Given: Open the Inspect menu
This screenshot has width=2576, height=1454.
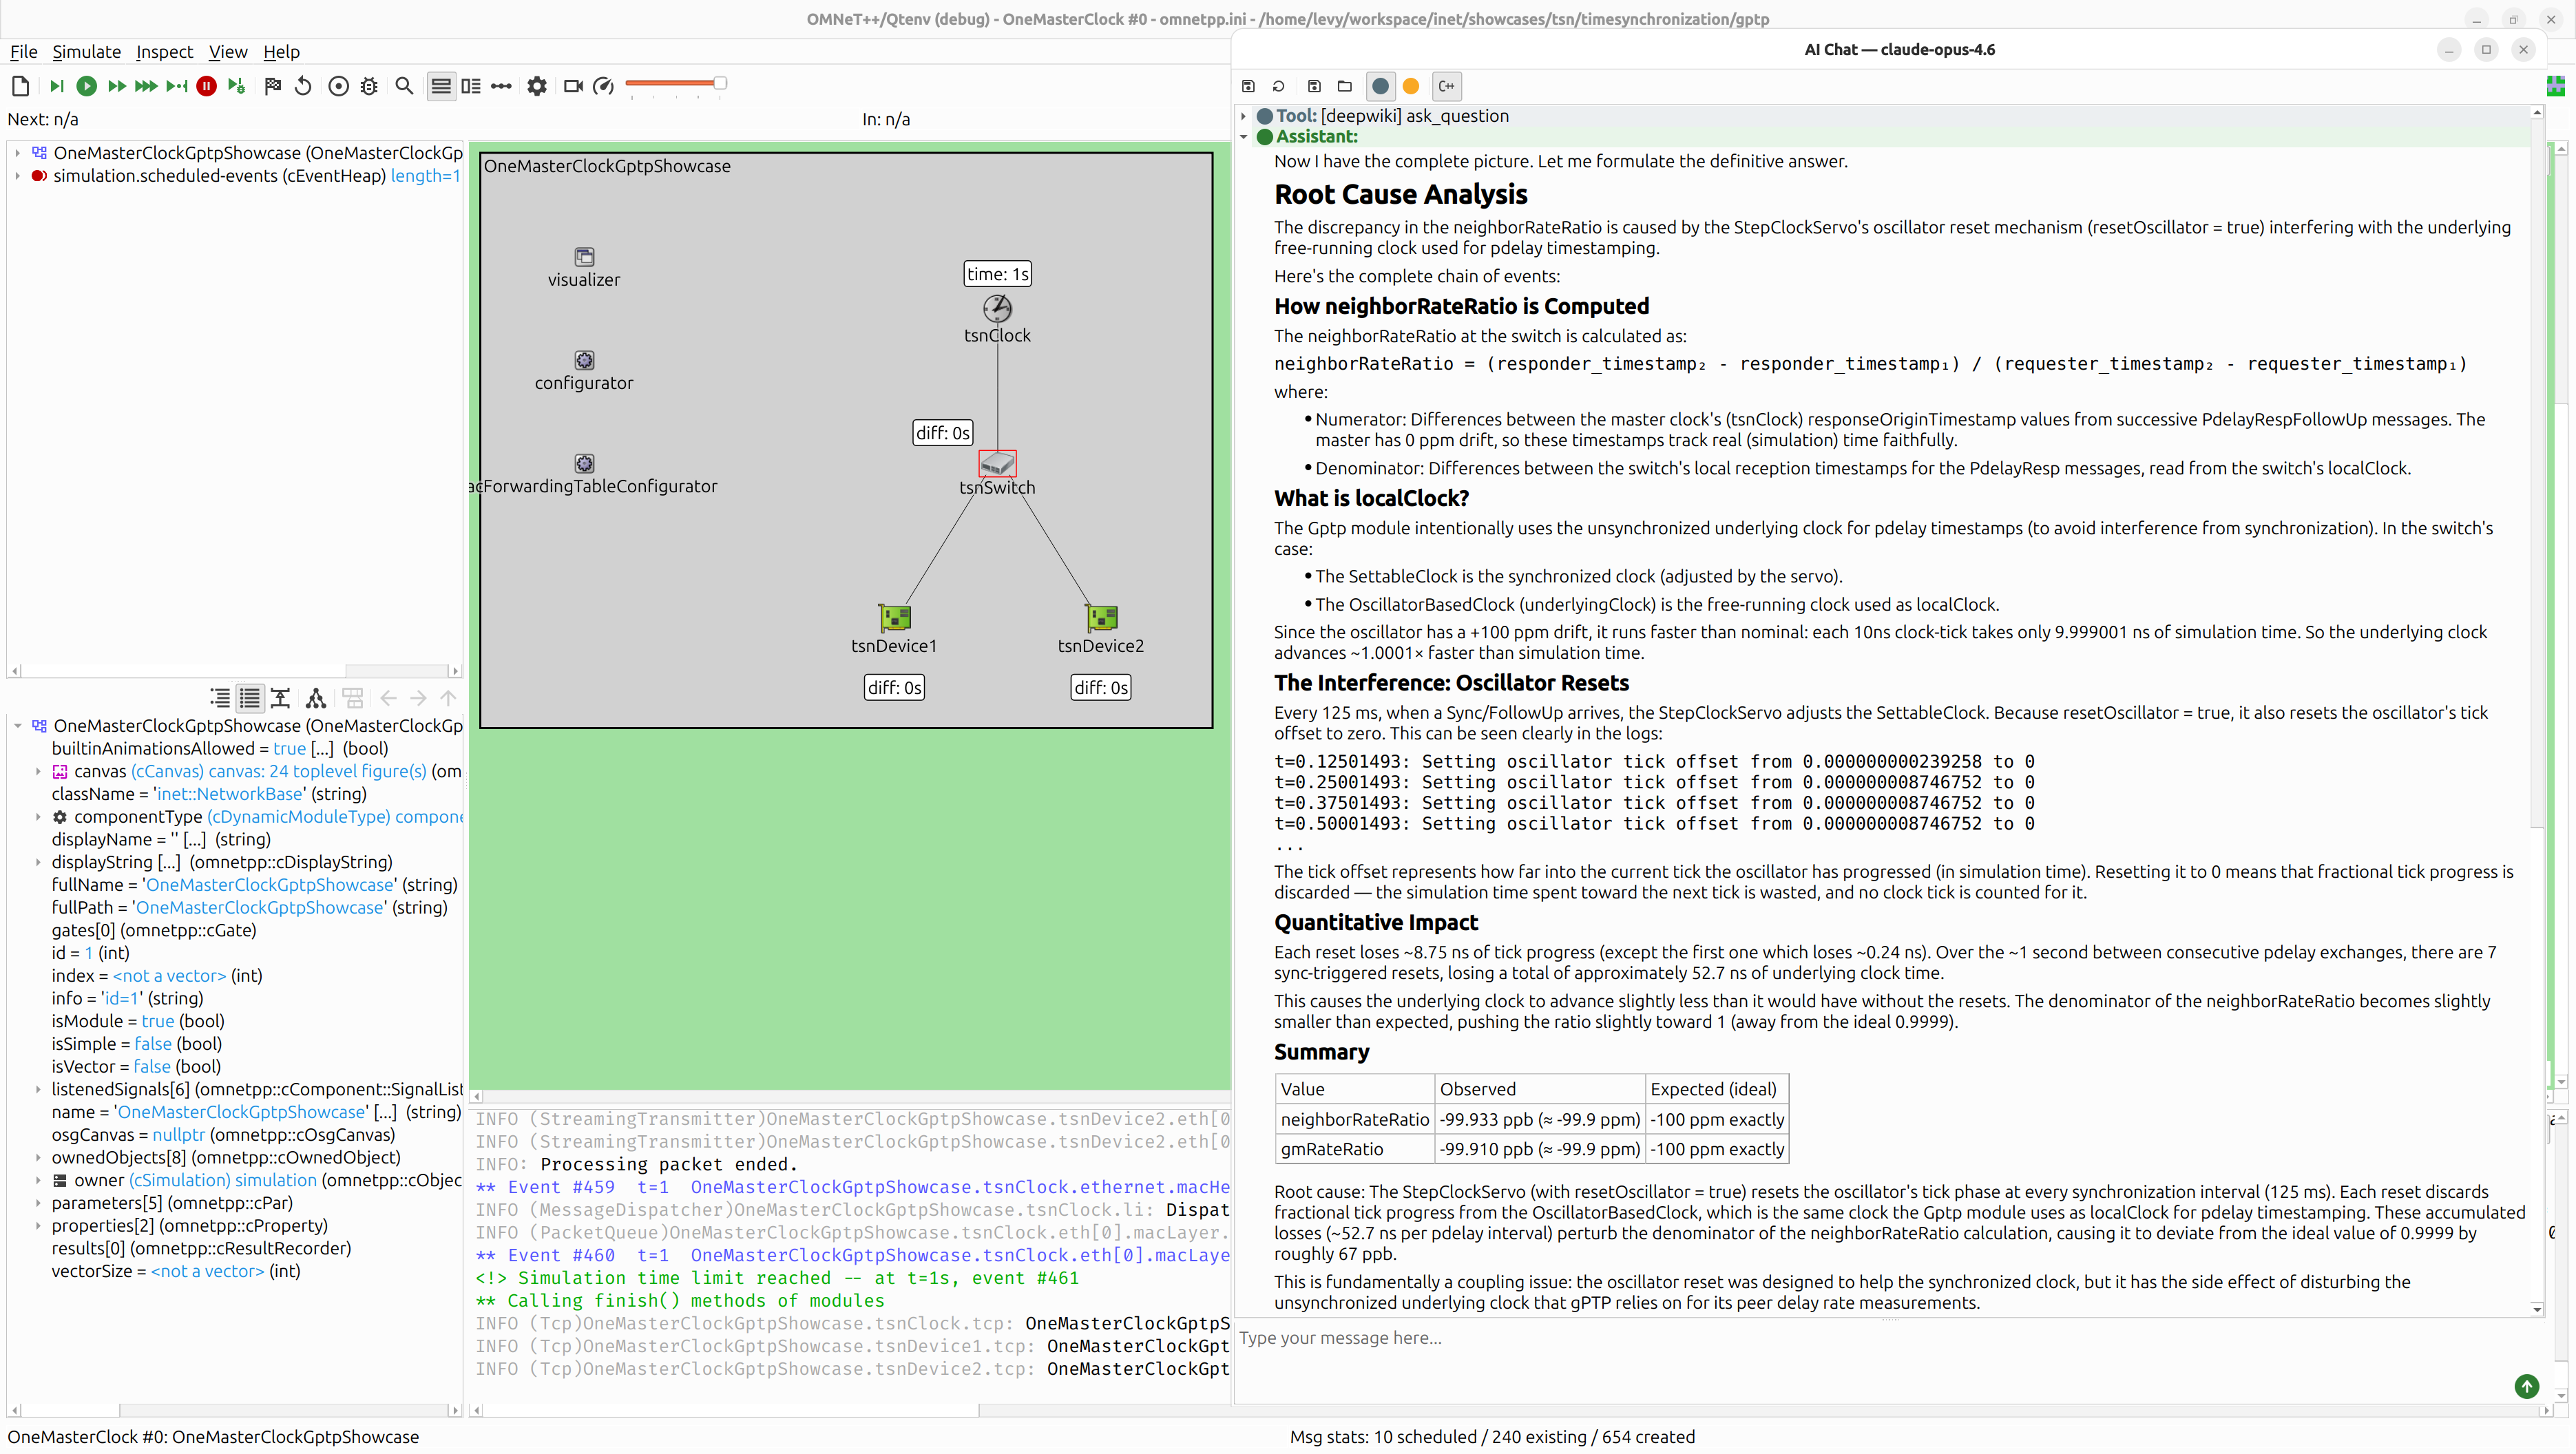Looking at the screenshot, I should pos(164,52).
